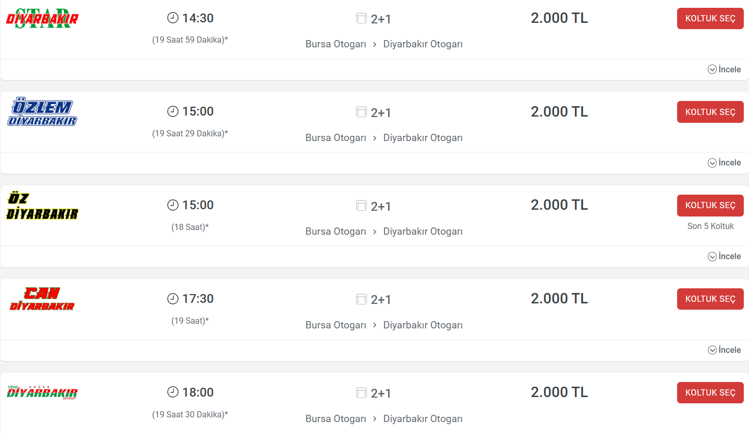Click the Star Diyarbakır company logo
The height and width of the screenshot is (433, 749).
[x=42, y=19]
